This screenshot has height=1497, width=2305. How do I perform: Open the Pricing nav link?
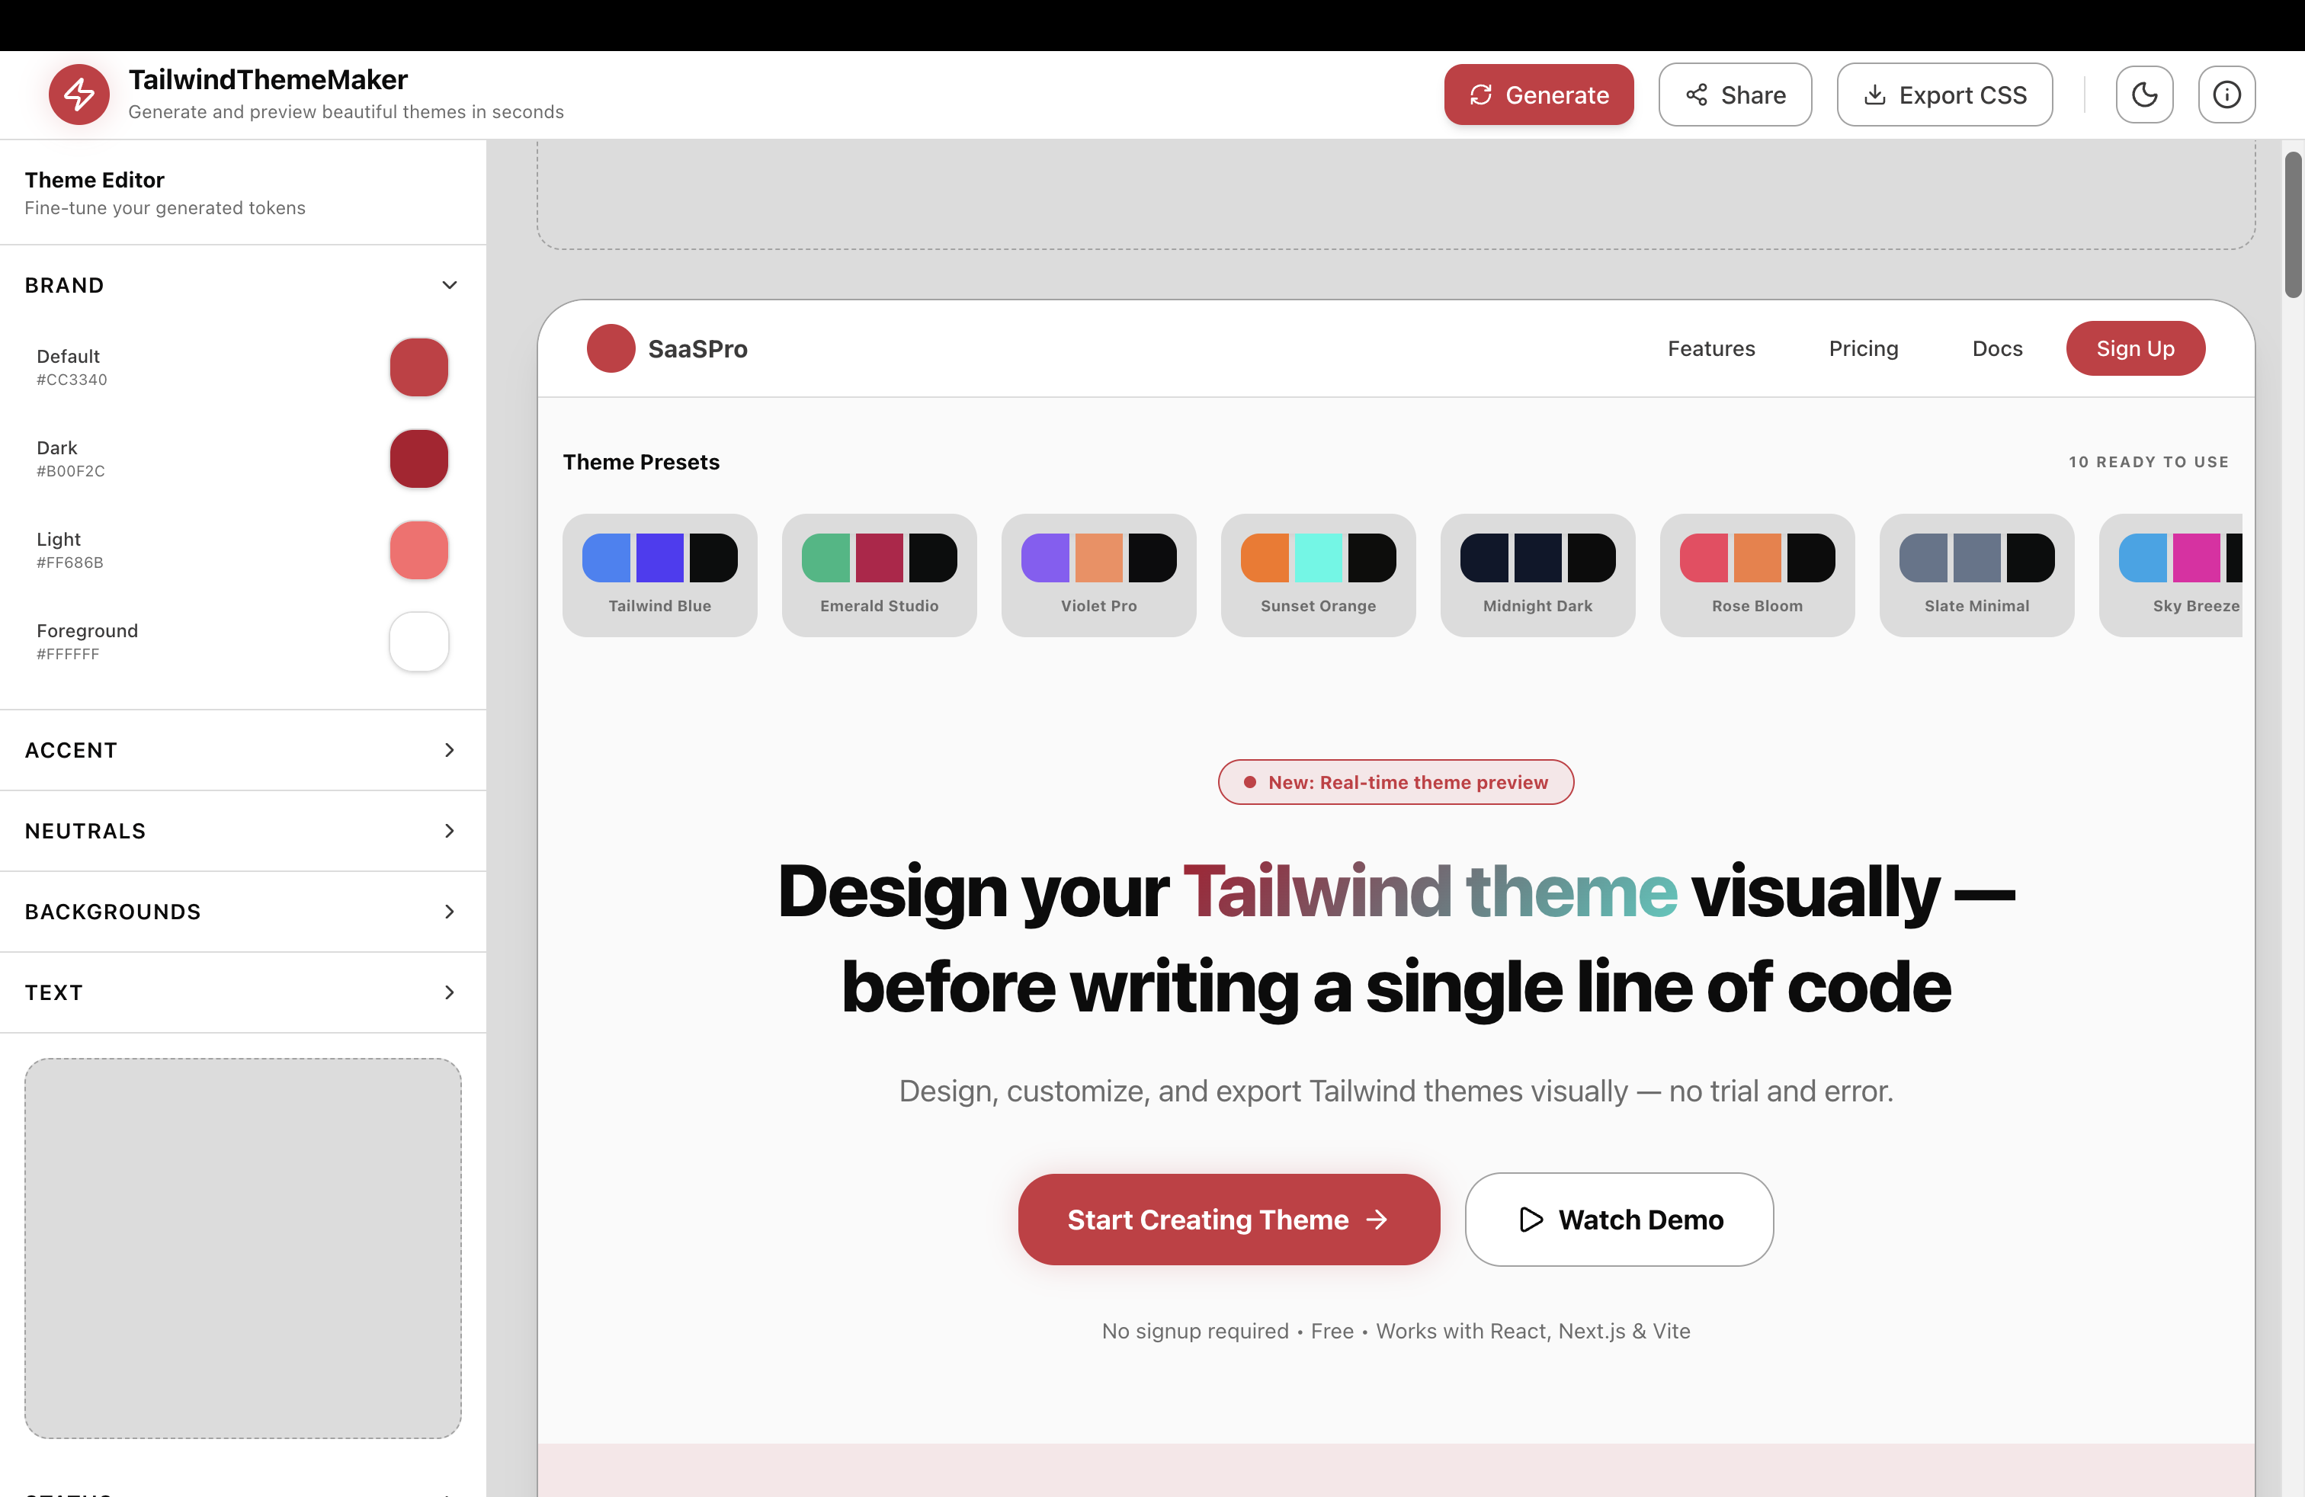coord(1862,348)
